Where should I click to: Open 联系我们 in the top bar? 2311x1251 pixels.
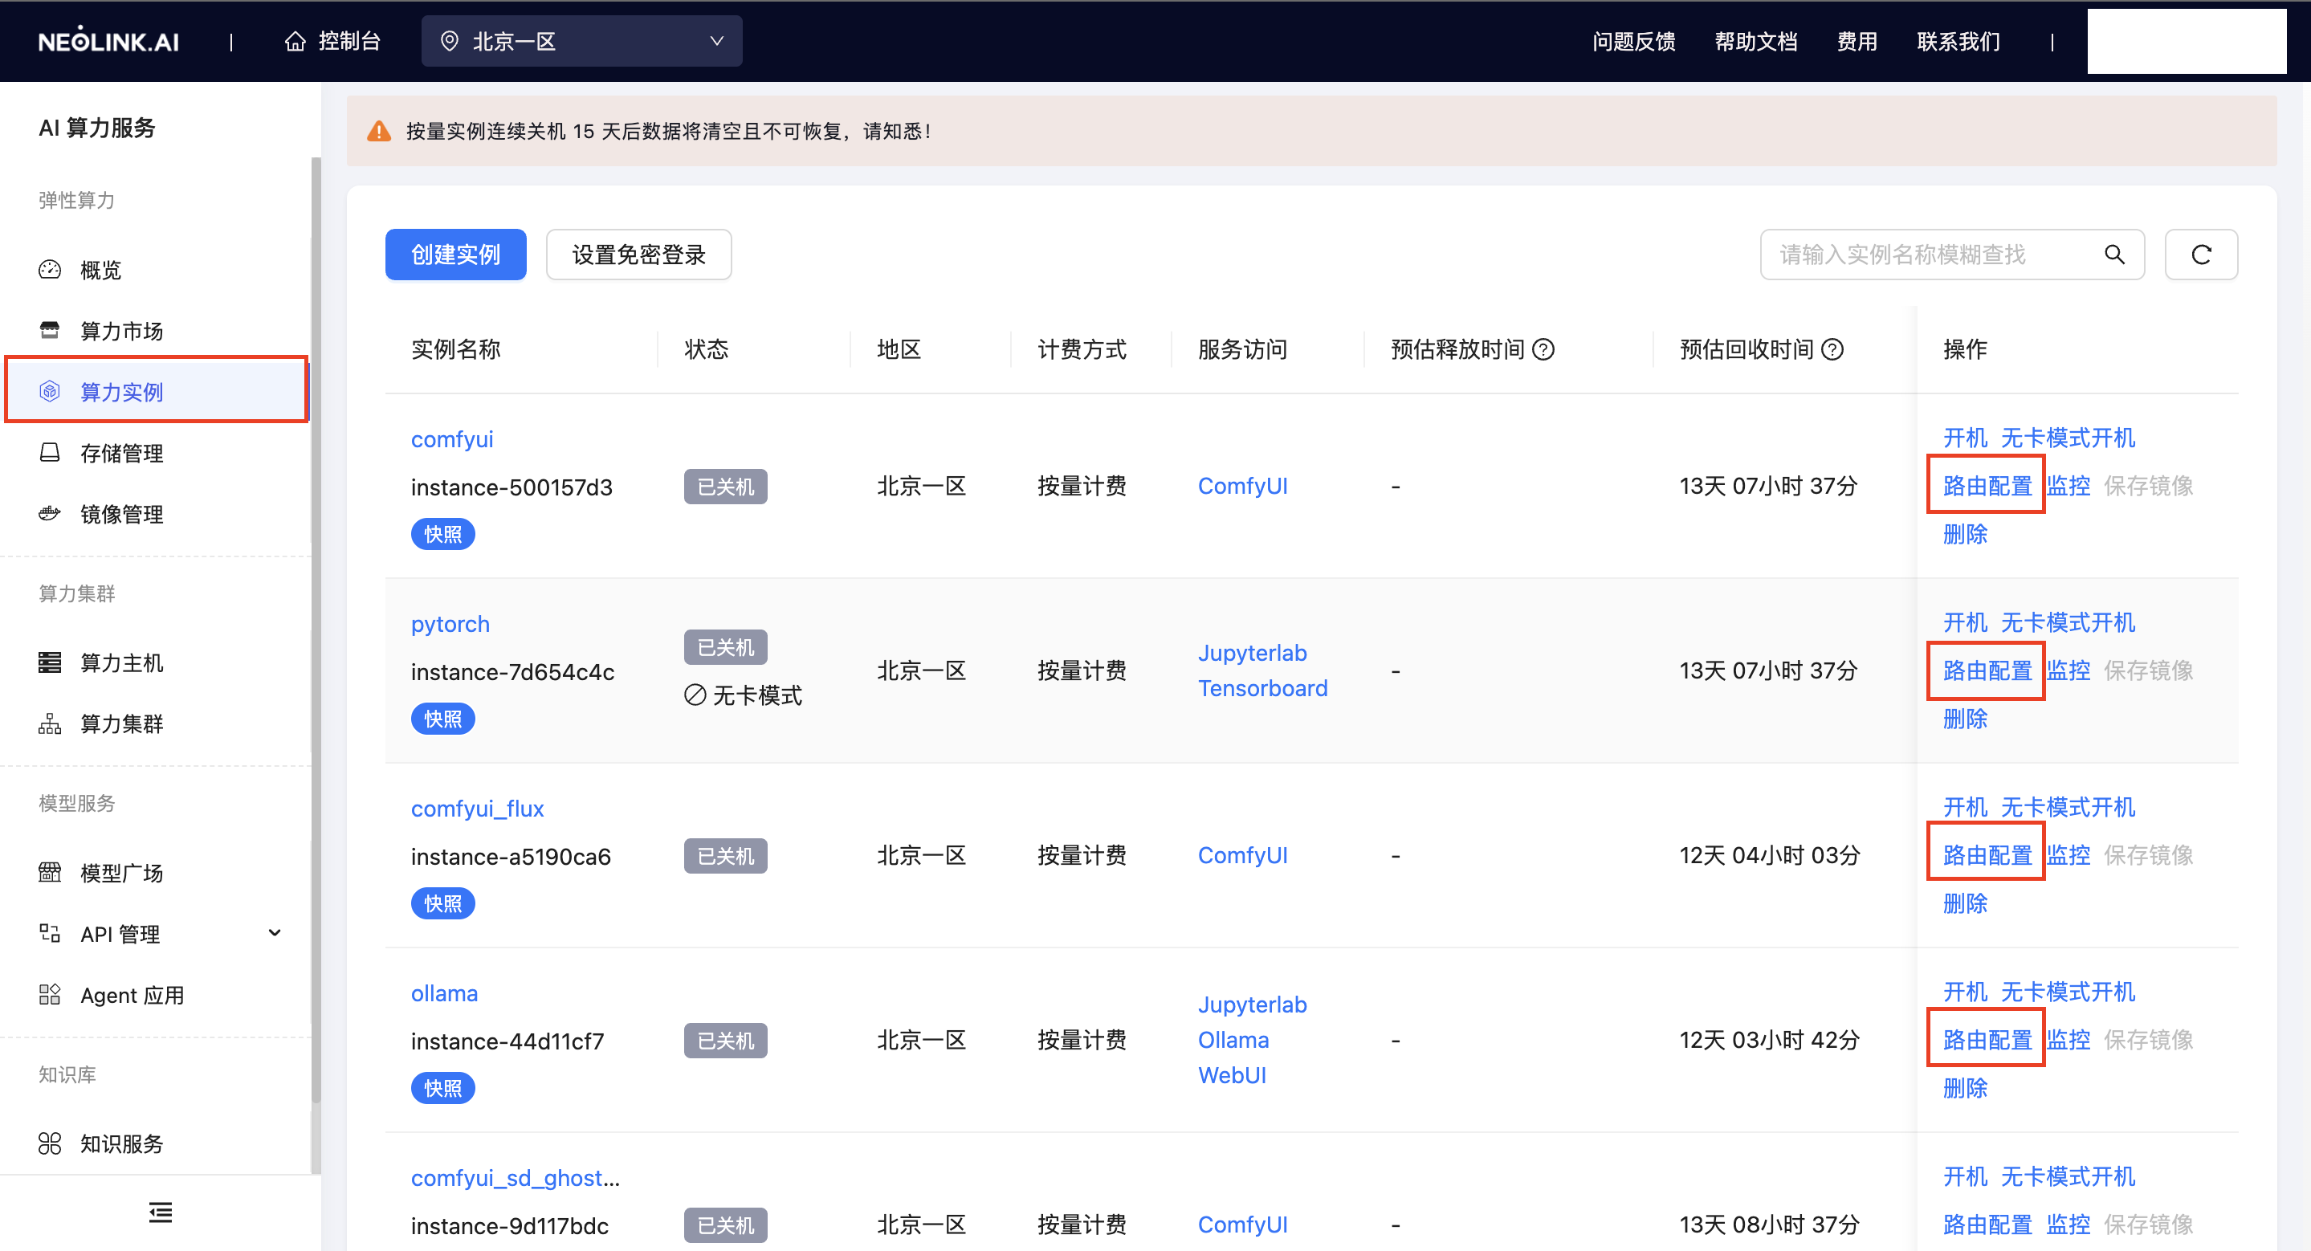(x=1958, y=41)
